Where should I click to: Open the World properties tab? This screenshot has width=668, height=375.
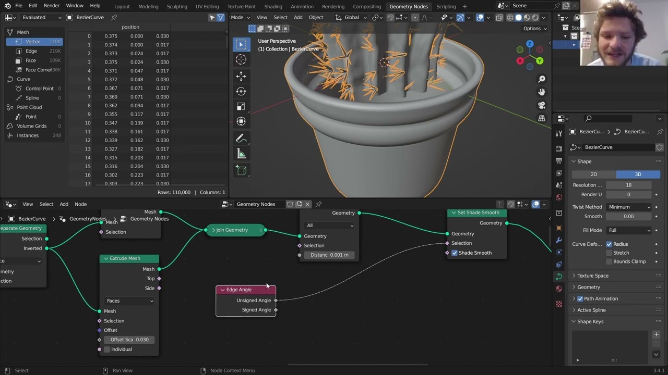(559, 197)
